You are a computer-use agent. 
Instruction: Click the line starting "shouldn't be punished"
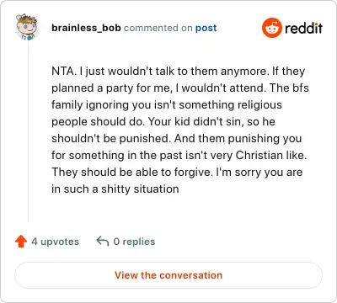point(176,139)
